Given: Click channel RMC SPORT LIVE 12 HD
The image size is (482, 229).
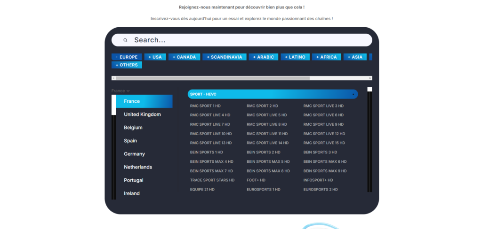Looking at the screenshot, I should 324,134.
